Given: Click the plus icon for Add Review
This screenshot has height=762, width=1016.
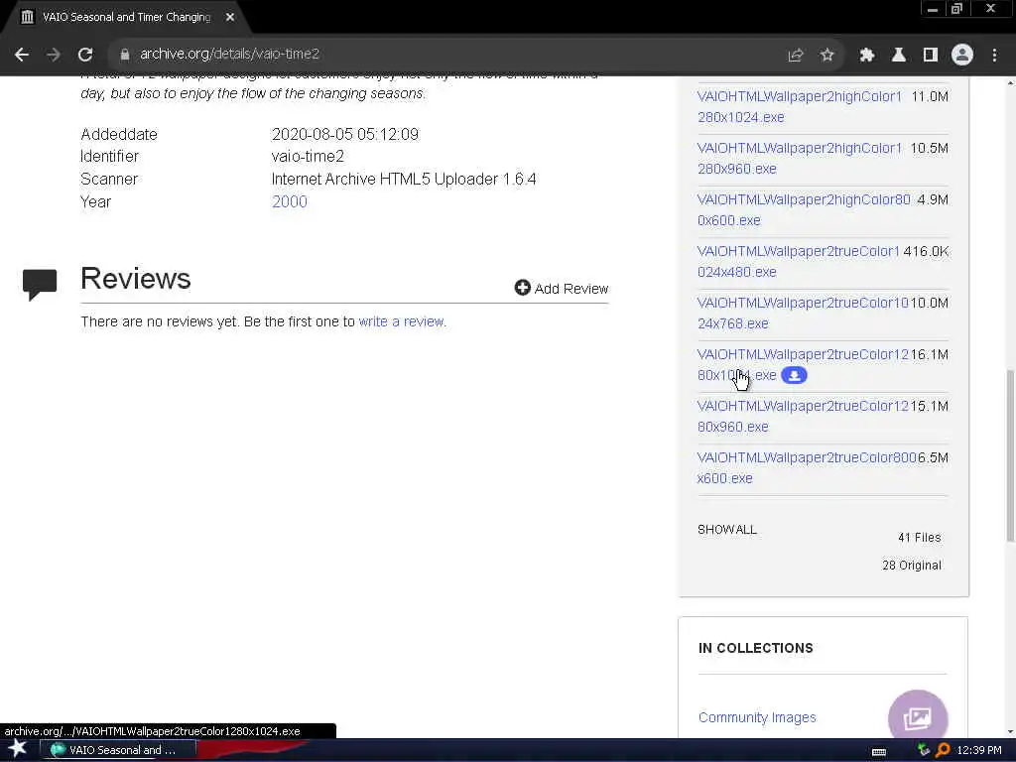Looking at the screenshot, I should click(x=522, y=287).
